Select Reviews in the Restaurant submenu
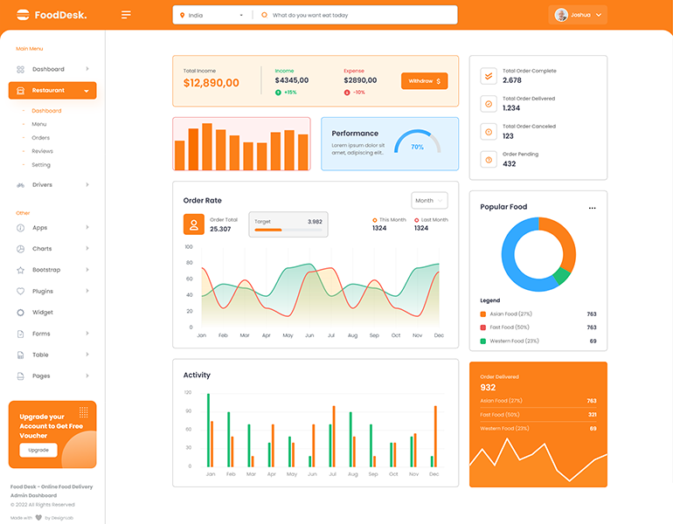 [42, 151]
